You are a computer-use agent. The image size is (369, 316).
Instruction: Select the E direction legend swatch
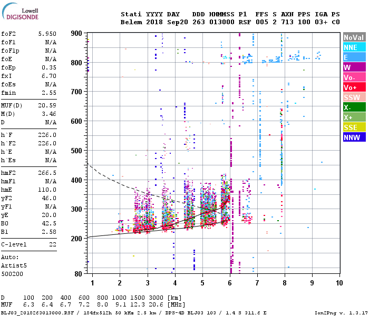point(354,57)
